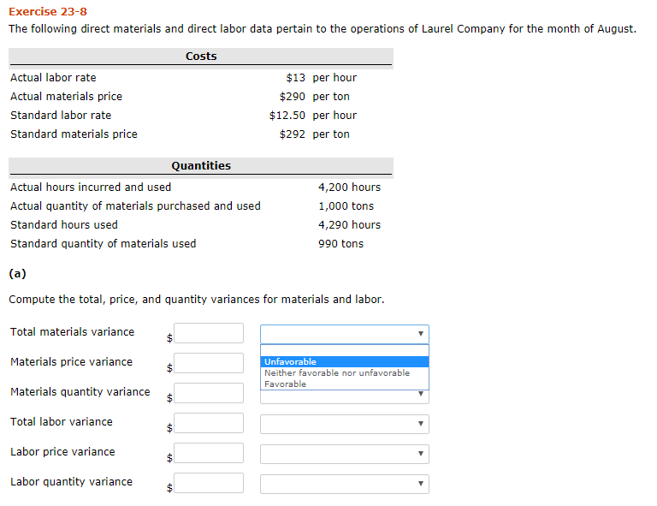
Task: Open the Labor price variance dropdown
Action: [x=345, y=454]
